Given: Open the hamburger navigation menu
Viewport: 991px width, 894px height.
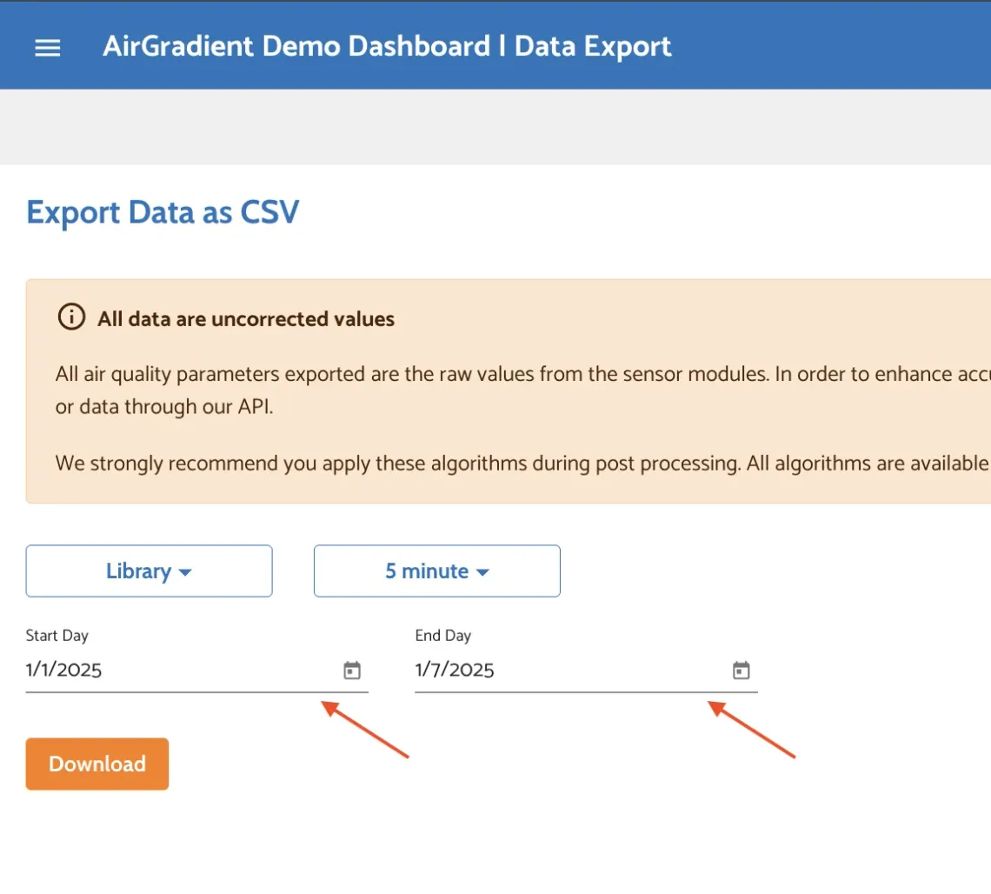Looking at the screenshot, I should click(x=47, y=47).
